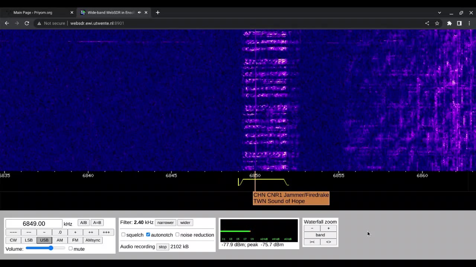Image resolution: width=476 pixels, height=267 pixels.
Task: Select the AM demodulation mode
Action: (59, 240)
